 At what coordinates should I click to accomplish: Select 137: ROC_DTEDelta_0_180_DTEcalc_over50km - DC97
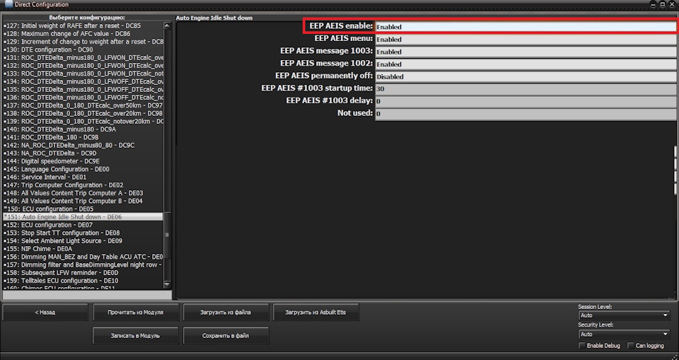pyautogui.click(x=83, y=105)
